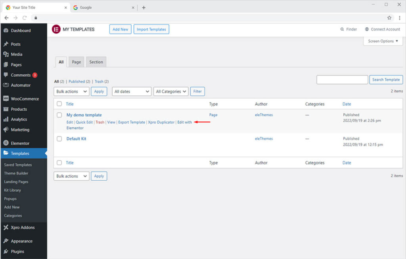Image resolution: width=406 pixels, height=259 pixels.
Task: Open the Dashboard icon in sidebar
Action: 6,30
